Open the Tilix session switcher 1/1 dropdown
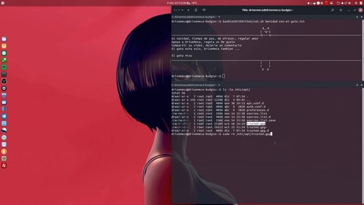The image size is (364, 205). pos(179,10)
